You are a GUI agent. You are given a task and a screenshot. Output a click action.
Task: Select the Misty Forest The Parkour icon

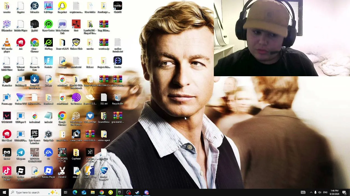tap(76, 119)
